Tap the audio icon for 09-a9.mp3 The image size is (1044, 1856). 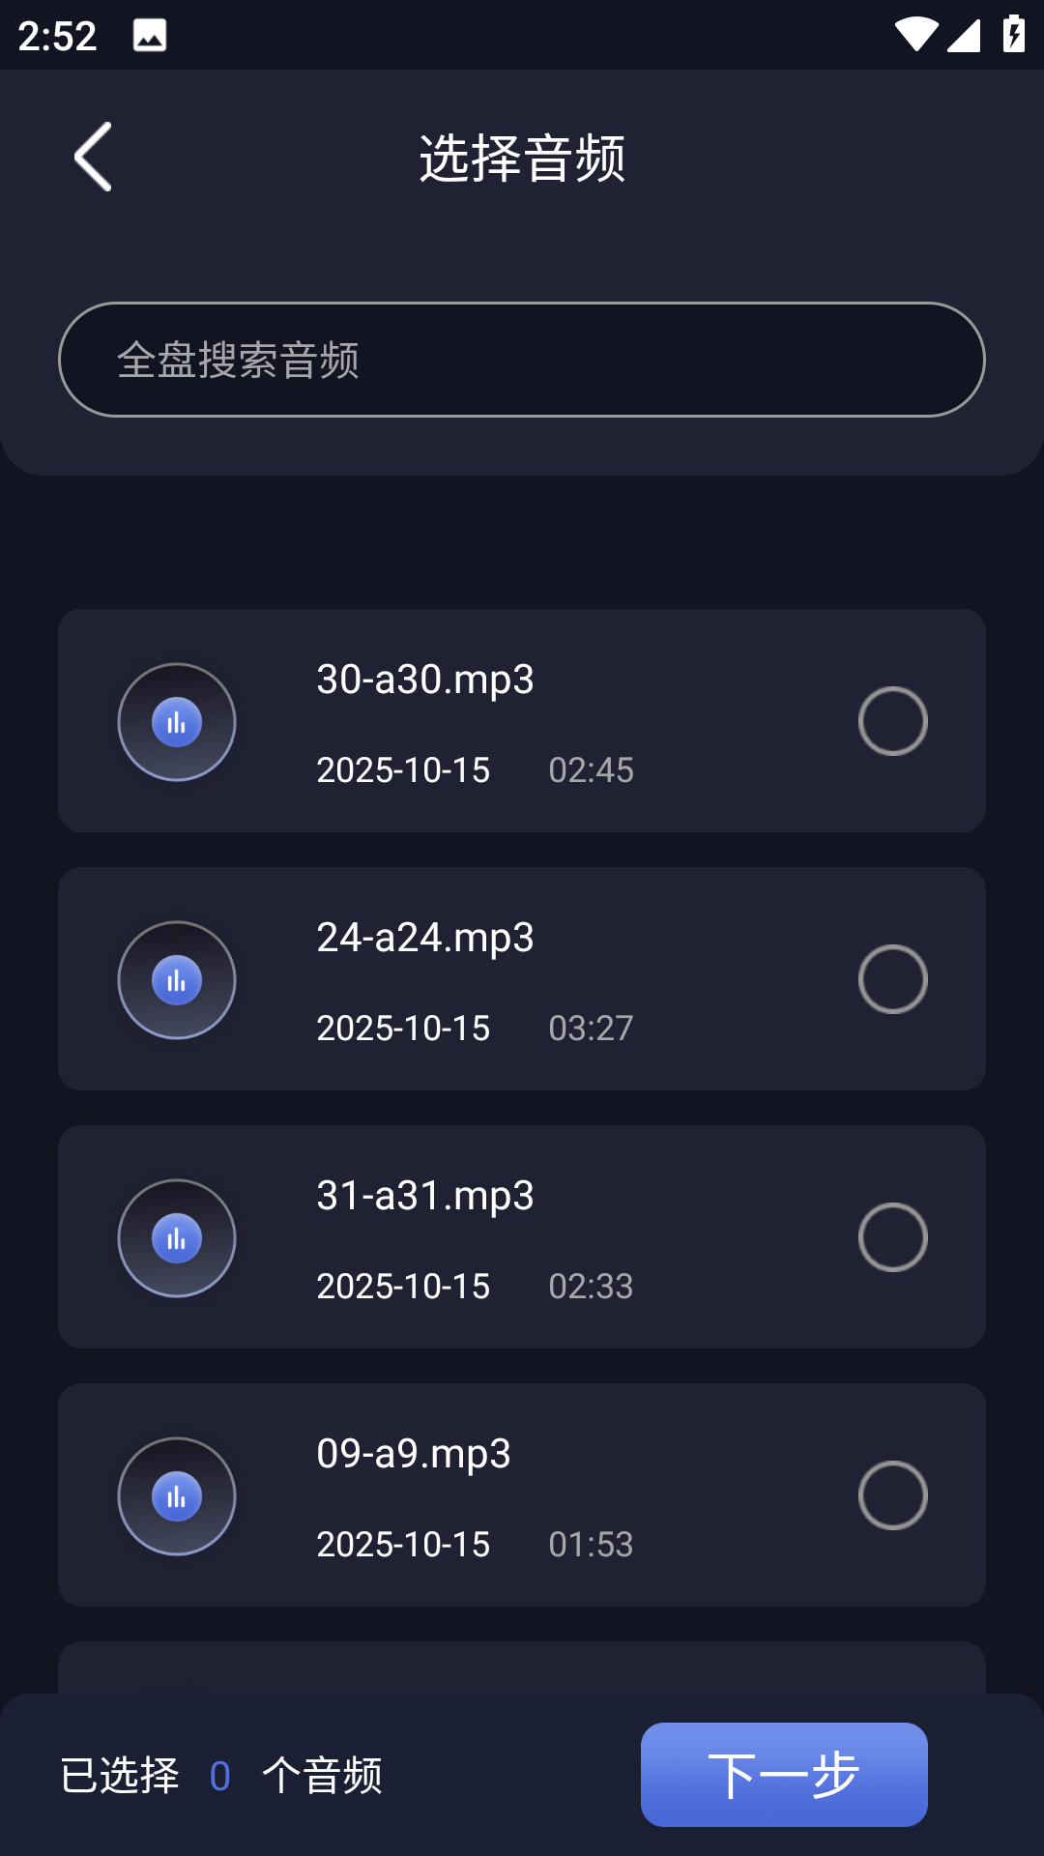pyautogui.click(x=177, y=1496)
